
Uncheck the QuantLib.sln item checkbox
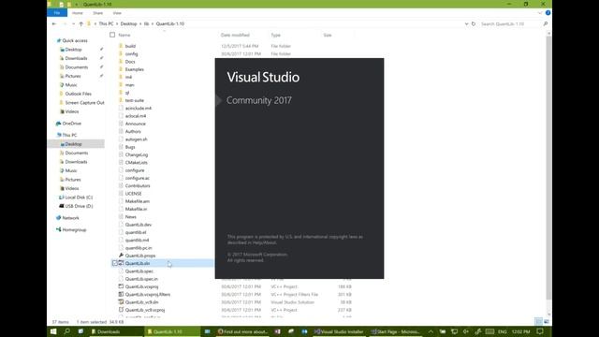114,263
